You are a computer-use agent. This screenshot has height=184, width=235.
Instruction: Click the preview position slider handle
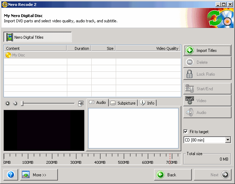click(x=22, y=103)
